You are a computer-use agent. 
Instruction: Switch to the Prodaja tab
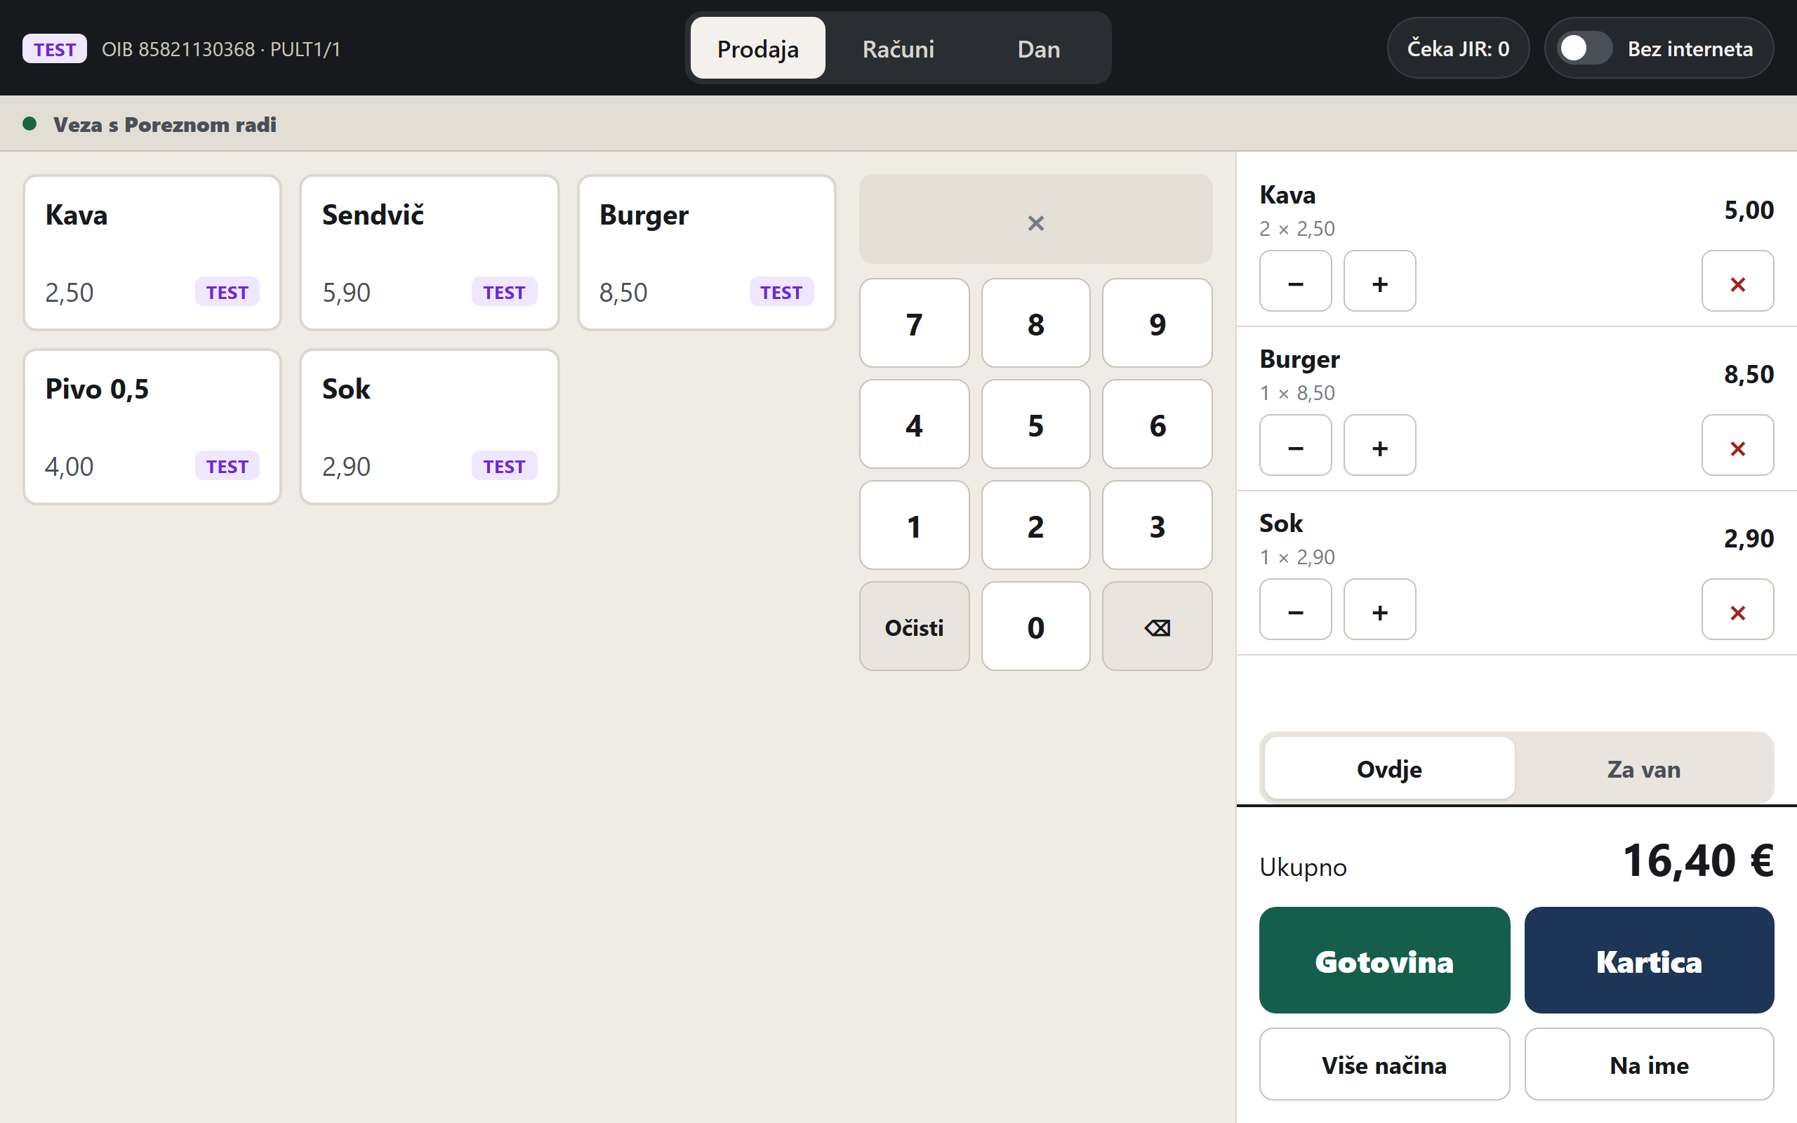click(757, 48)
